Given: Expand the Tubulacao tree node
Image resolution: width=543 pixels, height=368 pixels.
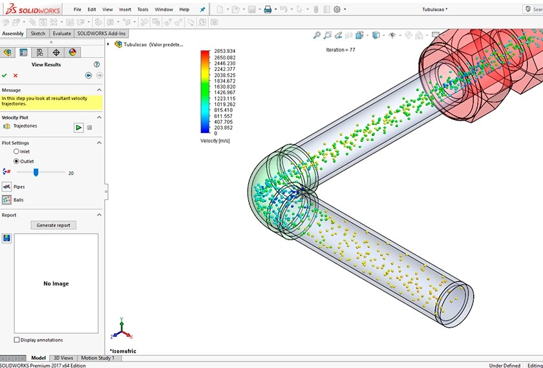Looking at the screenshot, I should (109, 45).
